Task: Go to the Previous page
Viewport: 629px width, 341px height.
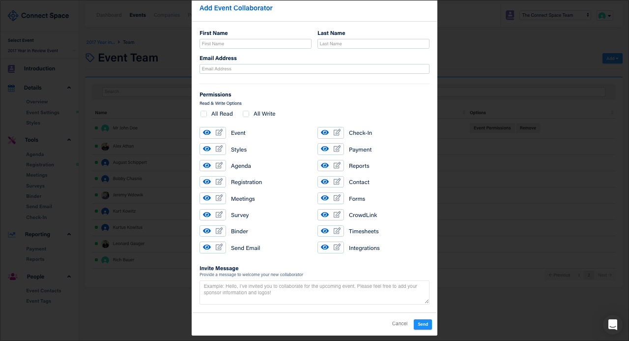Action: pyautogui.click(x=560, y=275)
